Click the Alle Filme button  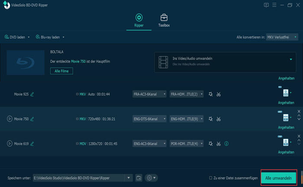coord(61,71)
